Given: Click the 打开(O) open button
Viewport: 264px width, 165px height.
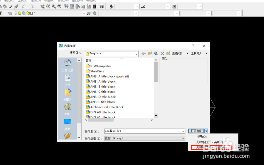Looking at the screenshot, I should [196, 131].
